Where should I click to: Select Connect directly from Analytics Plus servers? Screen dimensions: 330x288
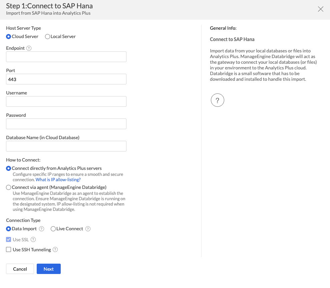(9, 169)
